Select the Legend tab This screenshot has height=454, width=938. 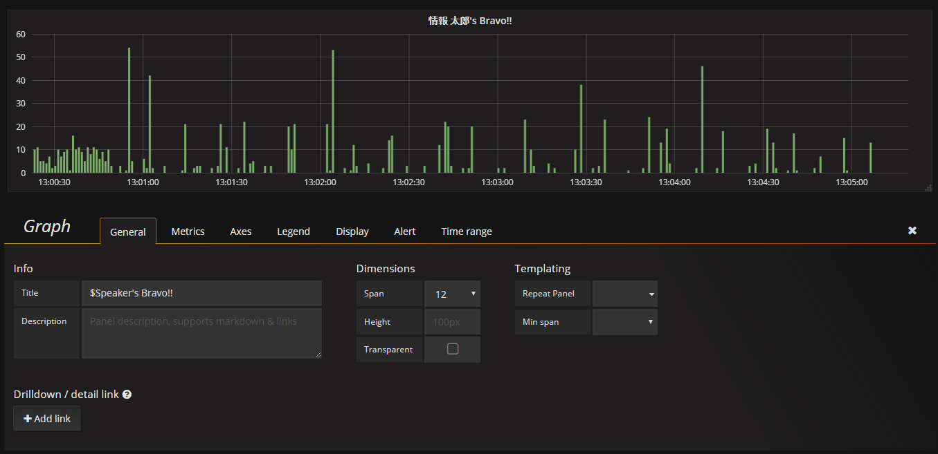click(294, 231)
